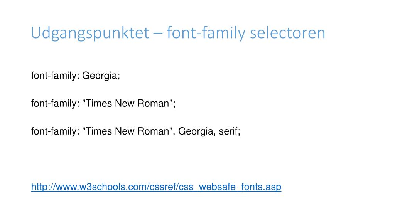Click "font-family:" starting the second code line
The height and width of the screenshot is (222, 395).
55,103
